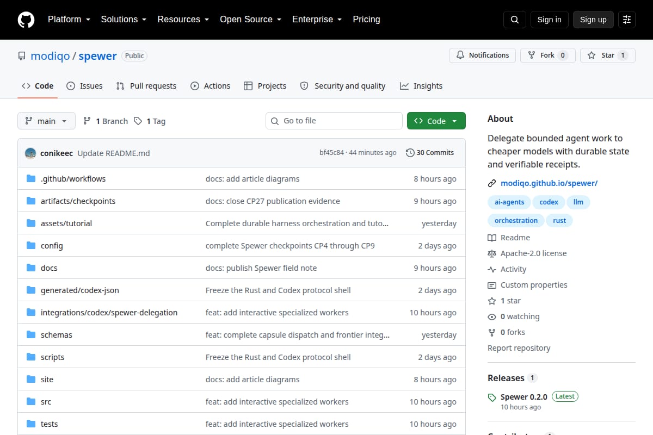Screen dimensions: 653x435
Task: Click folder icon of docs row
Action: click(x=31, y=268)
